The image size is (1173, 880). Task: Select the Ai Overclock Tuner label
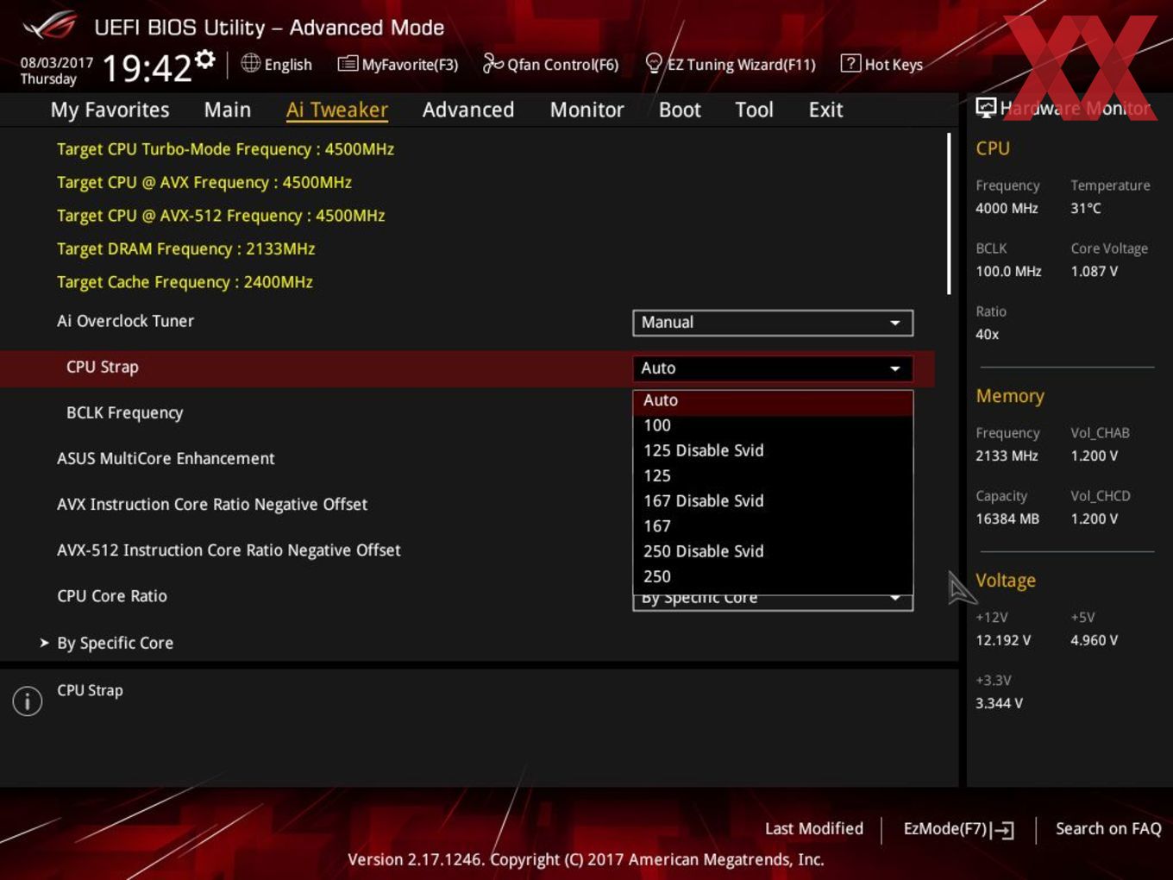(125, 321)
